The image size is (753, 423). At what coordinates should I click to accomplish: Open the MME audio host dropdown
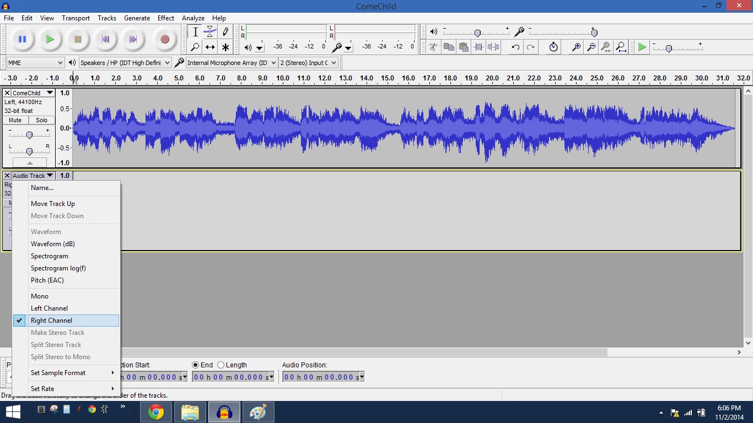pyautogui.click(x=35, y=63)
